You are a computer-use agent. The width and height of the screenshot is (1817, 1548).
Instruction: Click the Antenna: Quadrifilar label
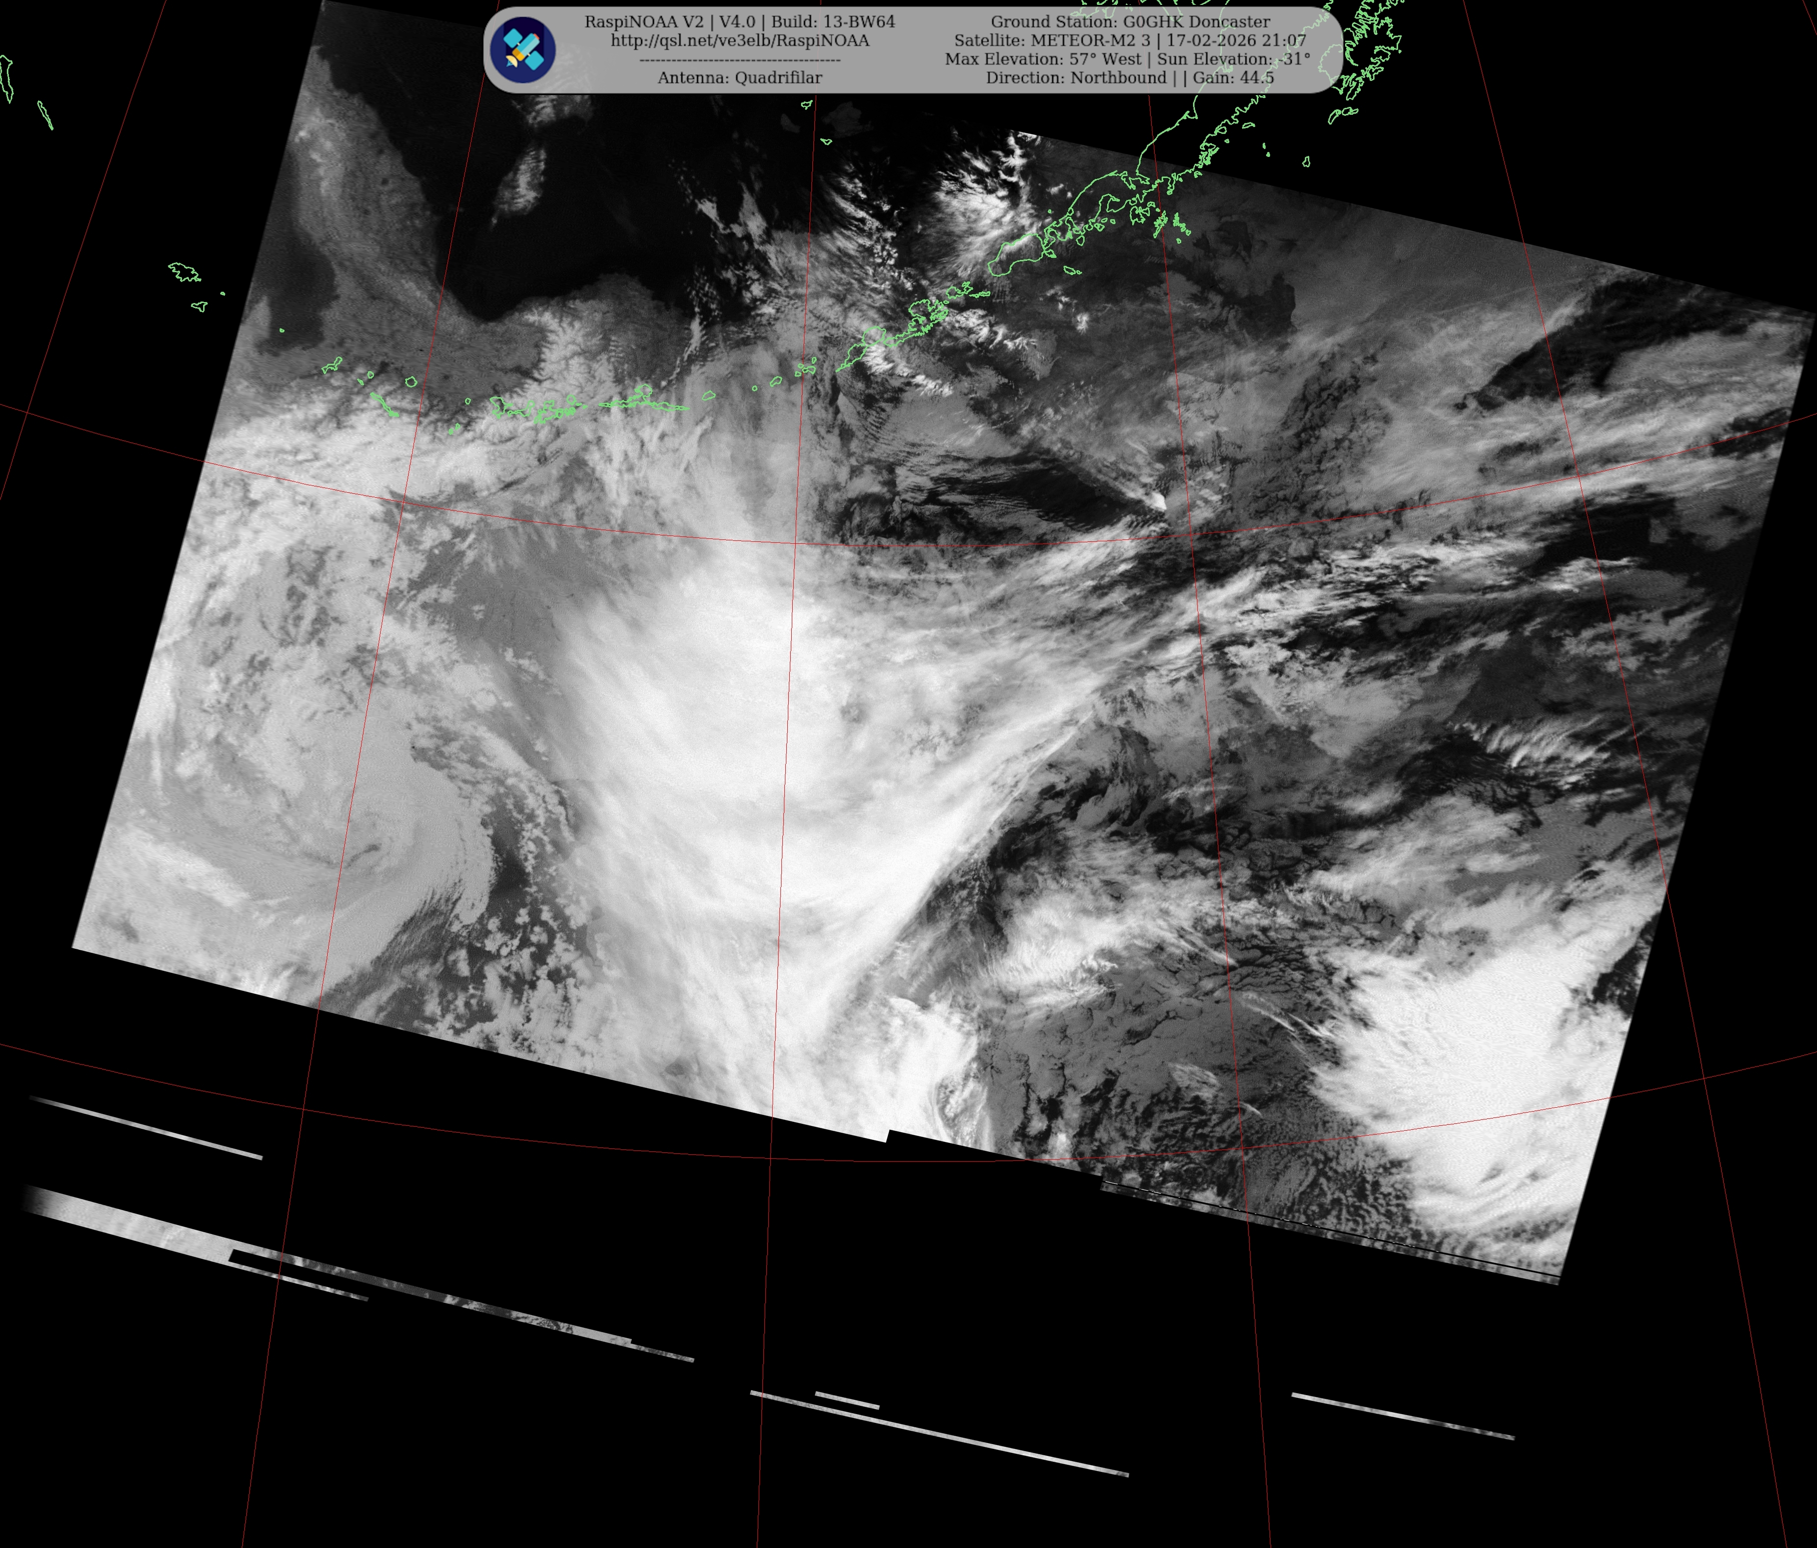(739, 78)
